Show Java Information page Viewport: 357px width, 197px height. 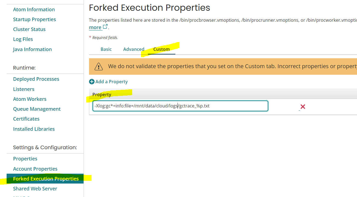click(32, 49)
